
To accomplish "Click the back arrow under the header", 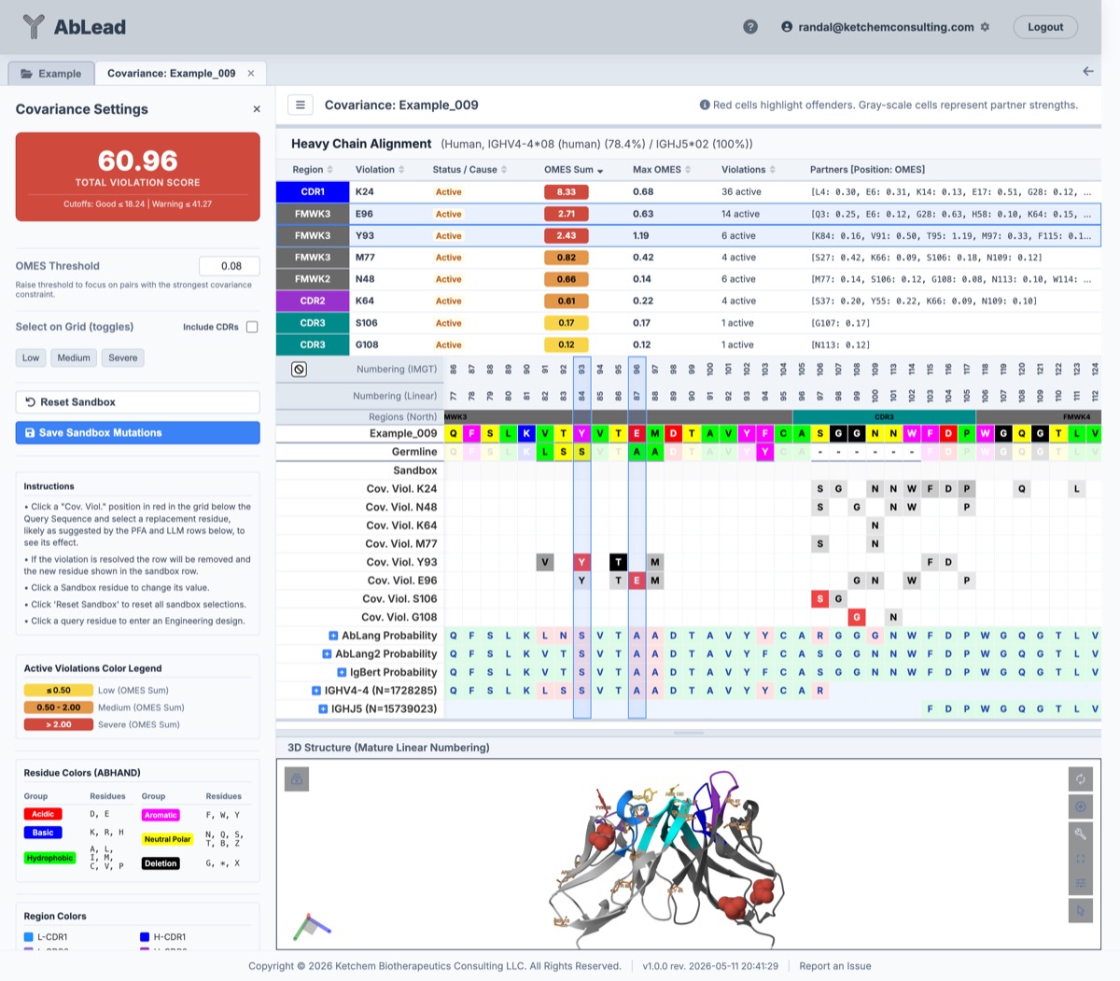I will tap(1087, 72).
